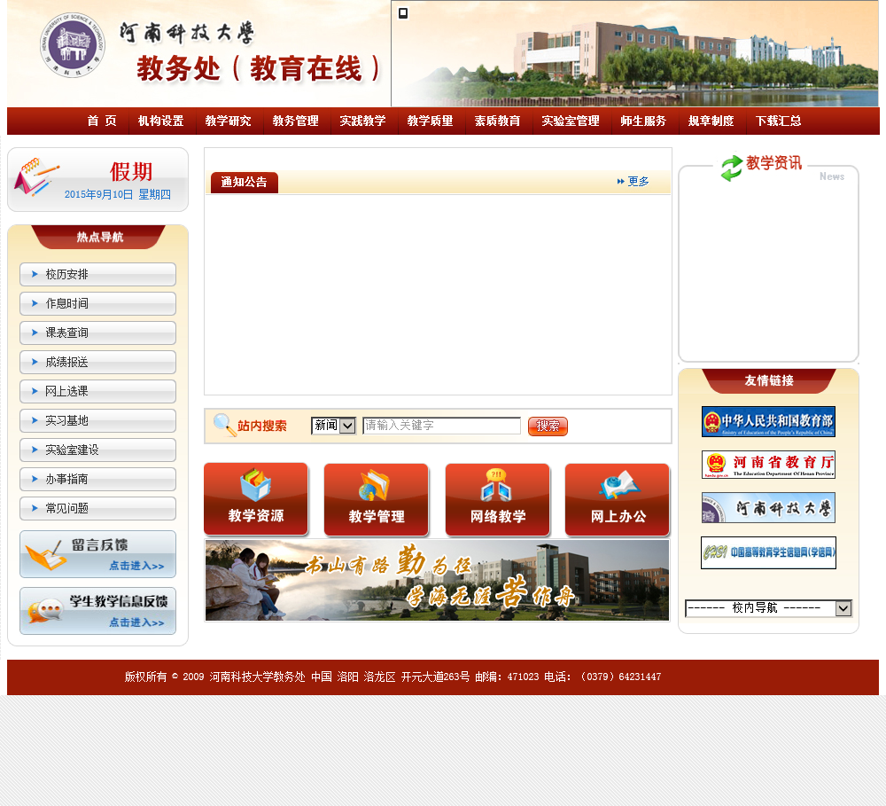Image resolution: width=886 pixels, height=806 pixels.
Task: Open the 教务管理 menu item
Action: (296, 121)
